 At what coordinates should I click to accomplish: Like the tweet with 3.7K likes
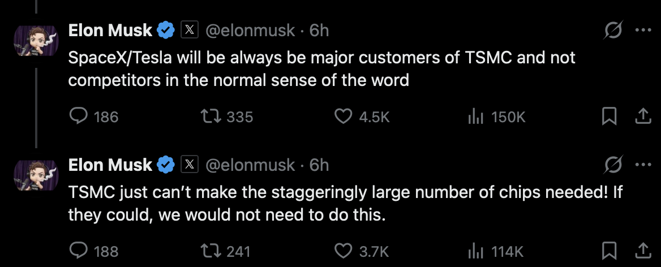343,251
